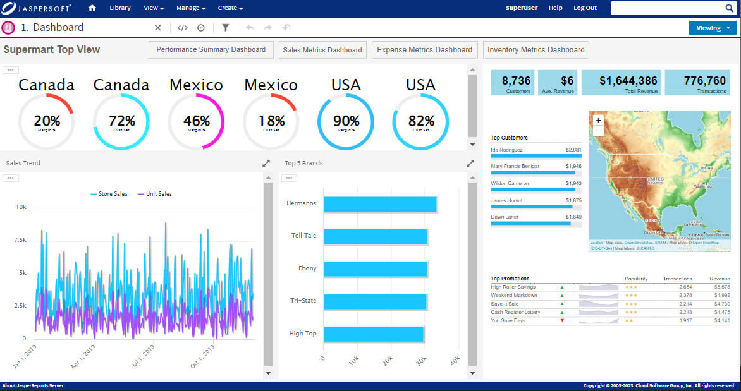Click the search magnifier icon
741x391 pixels.
point(730,8)
